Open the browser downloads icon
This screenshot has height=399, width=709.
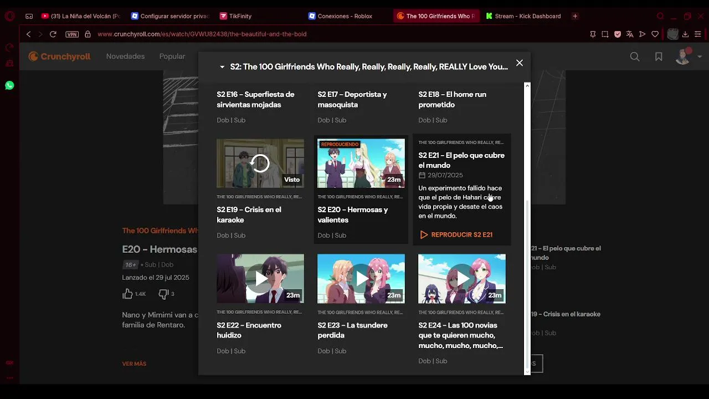[x=685, y=34]
